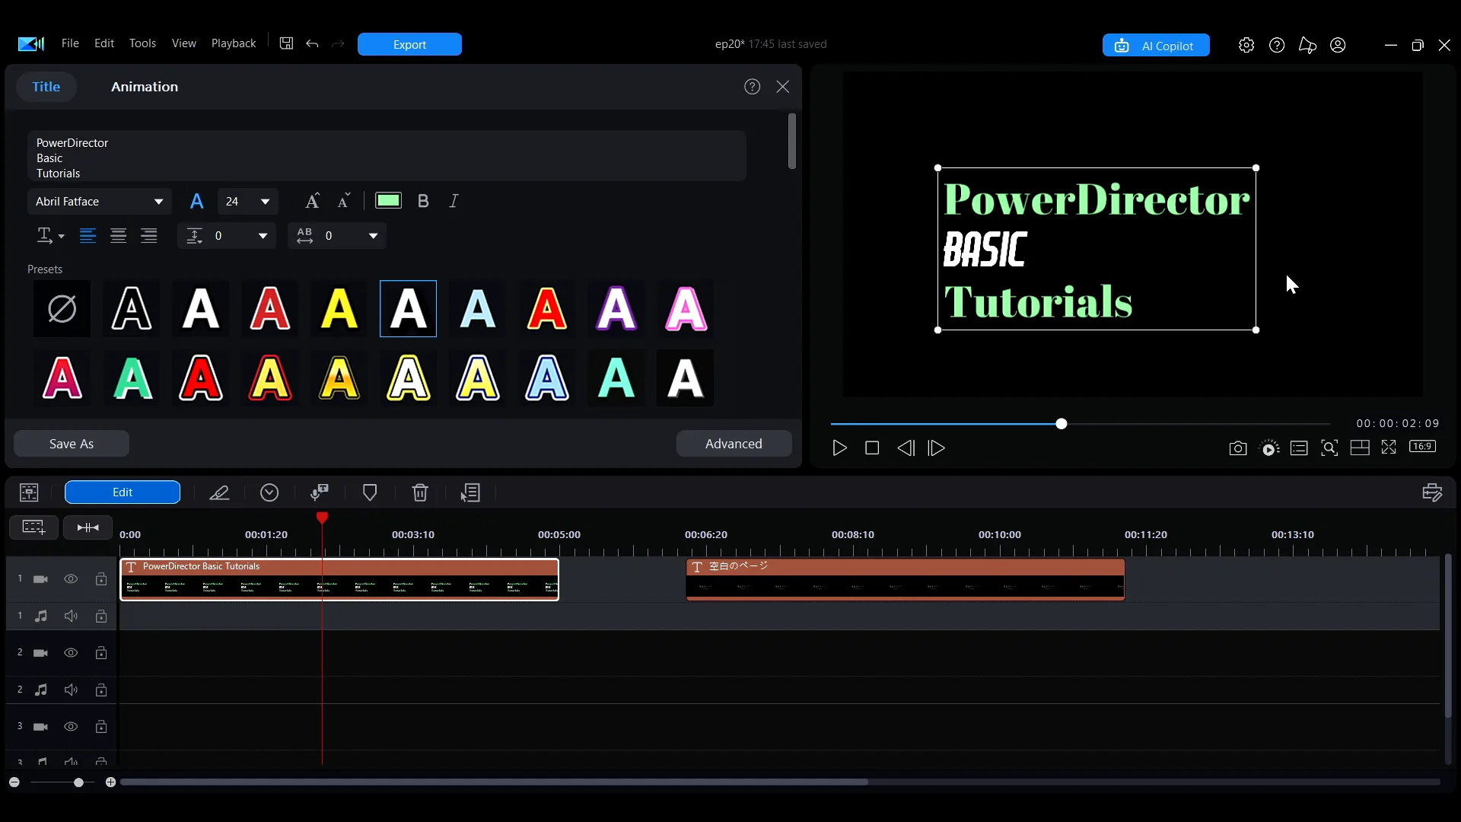The image size is (1461, 822).
Task: Undo the last action
Action: (312, 43)
